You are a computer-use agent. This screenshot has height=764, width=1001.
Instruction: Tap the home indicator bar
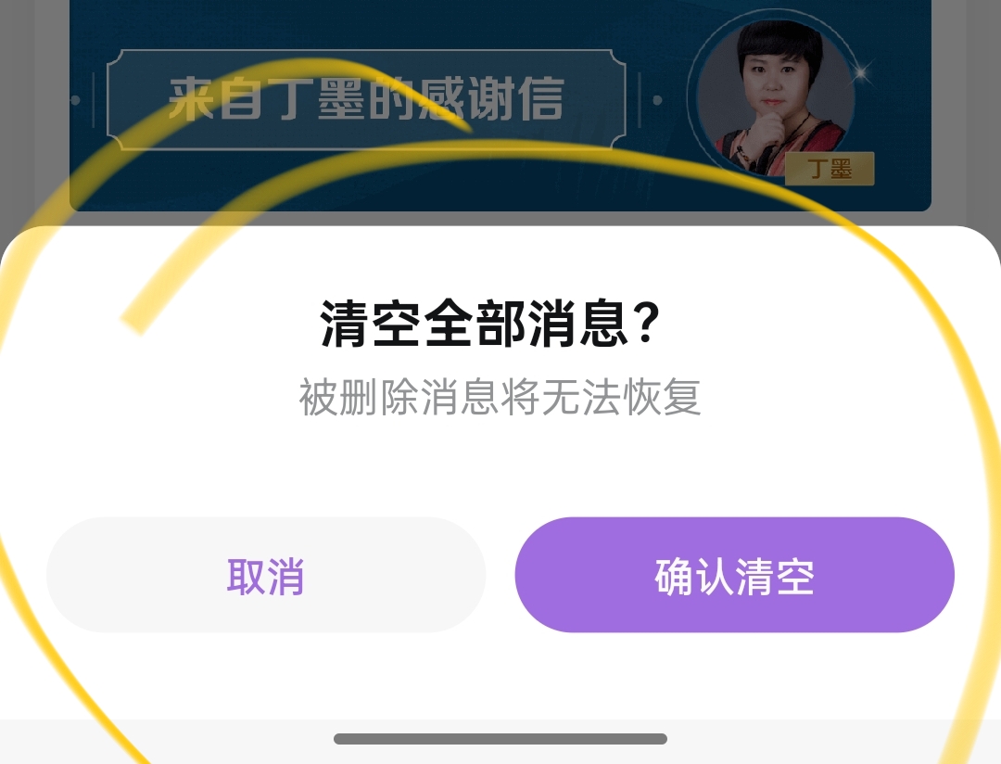click(500, 739)
